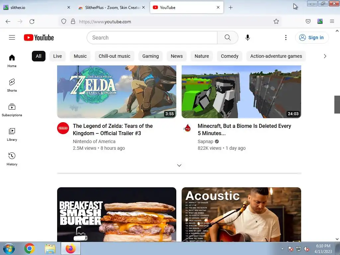Click the tracking protection shield icon
The width and height of the screenshot is (340, 255).
click(x=63, y=22)
